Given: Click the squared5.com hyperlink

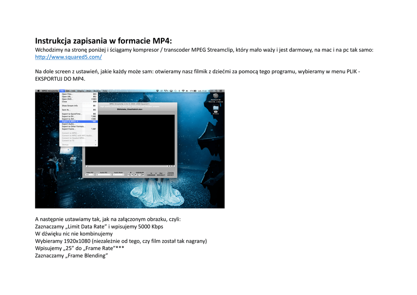Looking at the screenshot, I should click(x=68, y=57).
